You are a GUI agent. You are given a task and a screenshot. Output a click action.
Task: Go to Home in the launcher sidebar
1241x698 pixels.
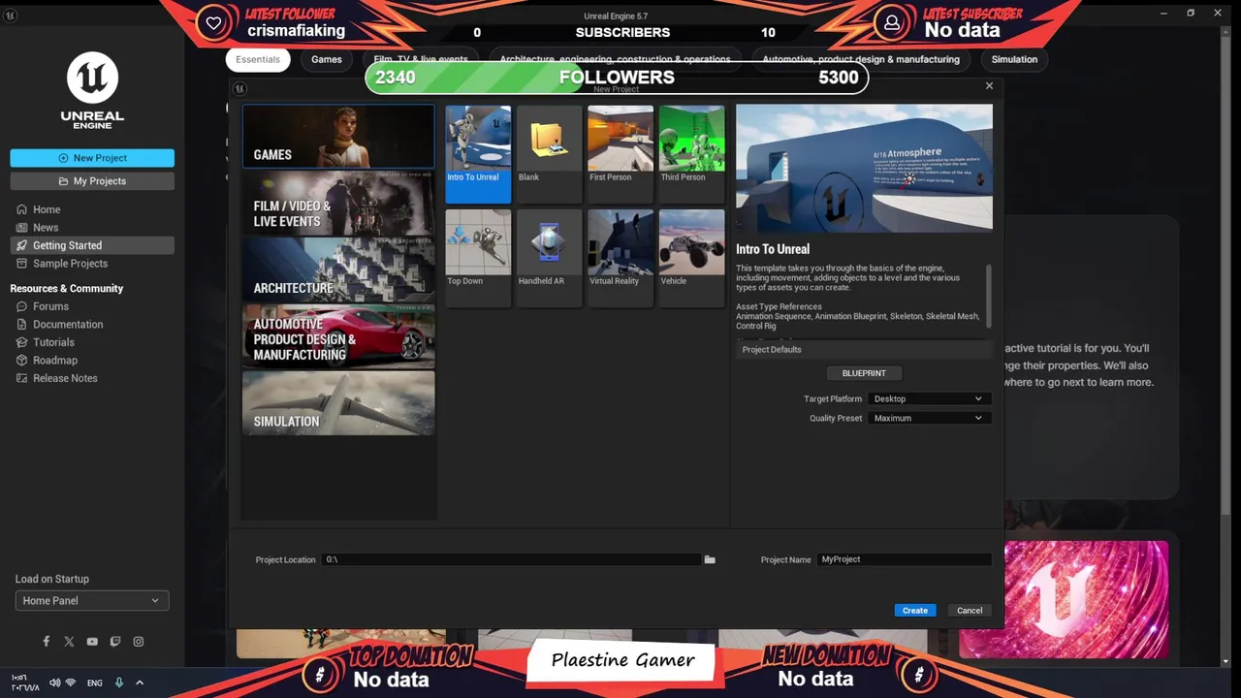[x=47, y=209]
